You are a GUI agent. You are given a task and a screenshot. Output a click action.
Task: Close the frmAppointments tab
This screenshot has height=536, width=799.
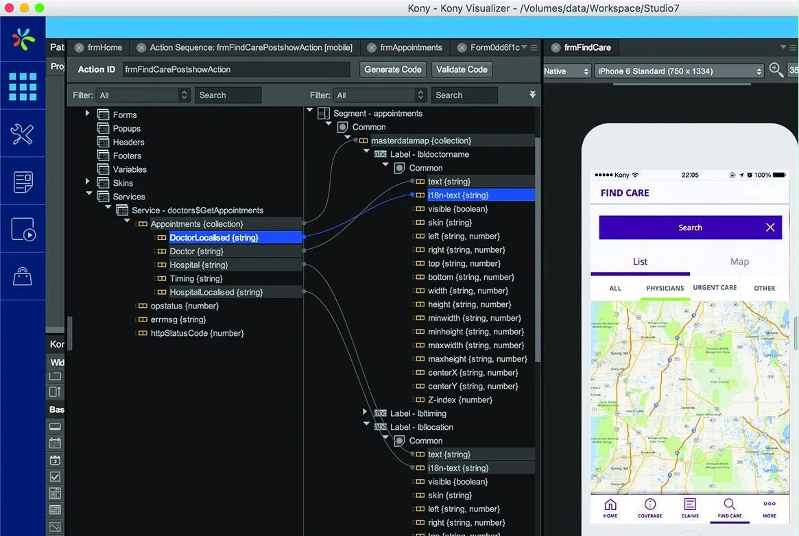point(372,48)
